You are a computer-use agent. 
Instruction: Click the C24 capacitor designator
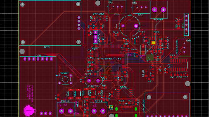pos(173,77)
